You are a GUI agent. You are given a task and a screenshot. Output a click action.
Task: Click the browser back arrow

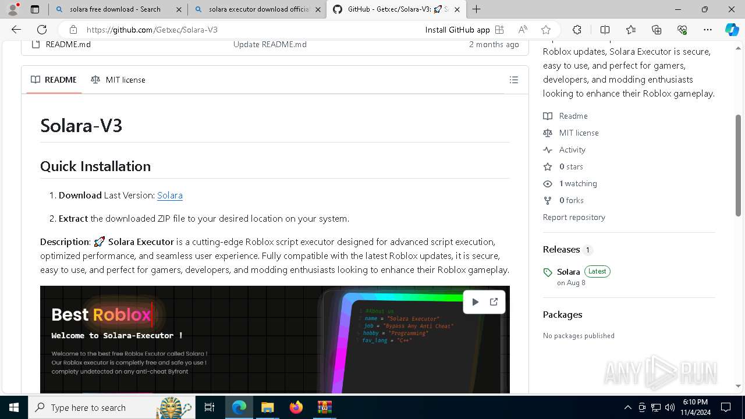16,30
